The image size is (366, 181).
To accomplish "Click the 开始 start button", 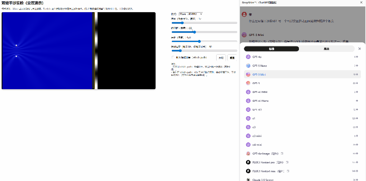I will tap(221, 58).
